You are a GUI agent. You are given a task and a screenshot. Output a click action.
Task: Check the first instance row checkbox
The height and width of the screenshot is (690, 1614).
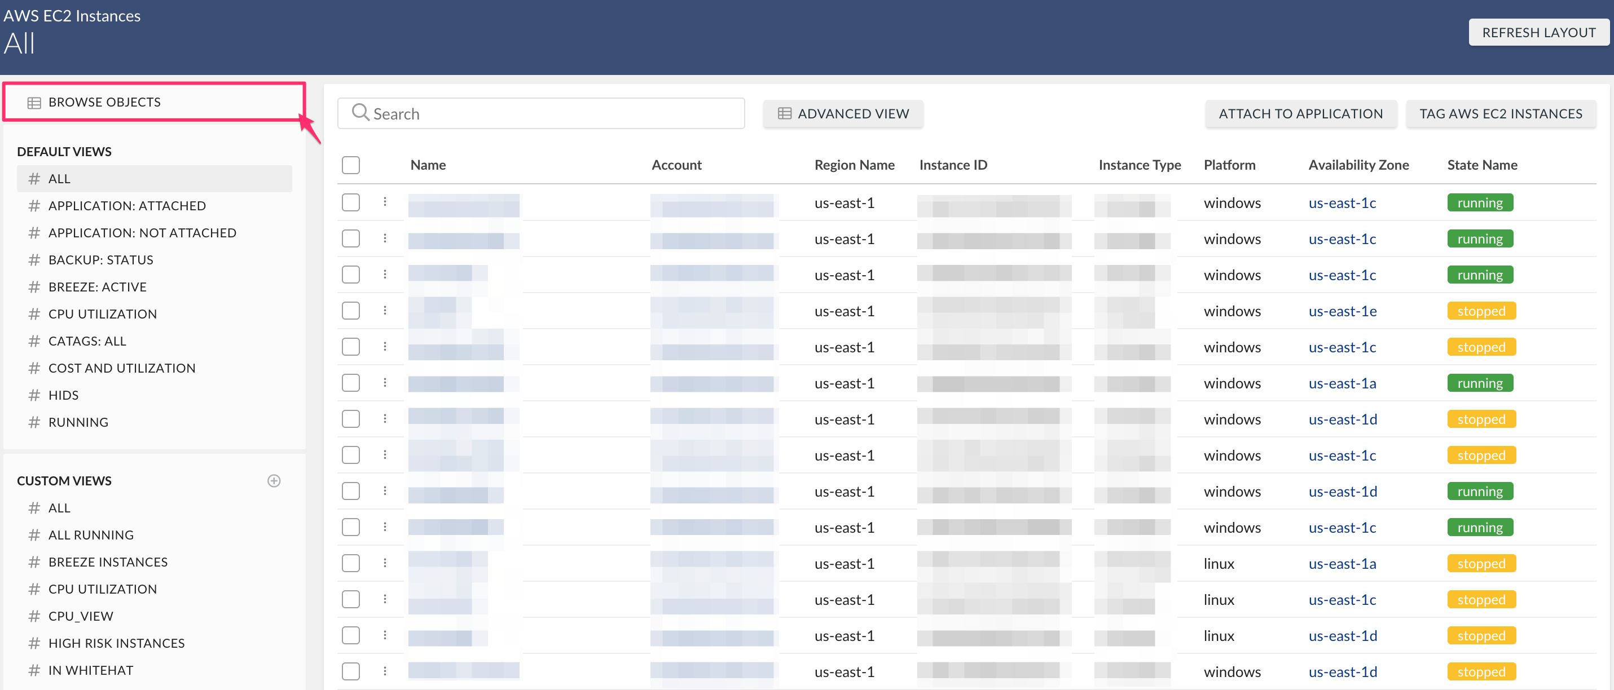351,202
